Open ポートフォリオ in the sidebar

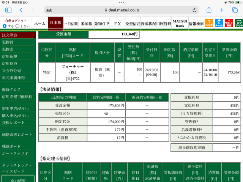pyautogui.click(x=15, y=154)
